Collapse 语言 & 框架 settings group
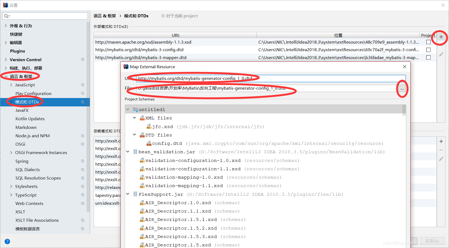The height and width of the screenshot is (248, 449). [6, 77]
